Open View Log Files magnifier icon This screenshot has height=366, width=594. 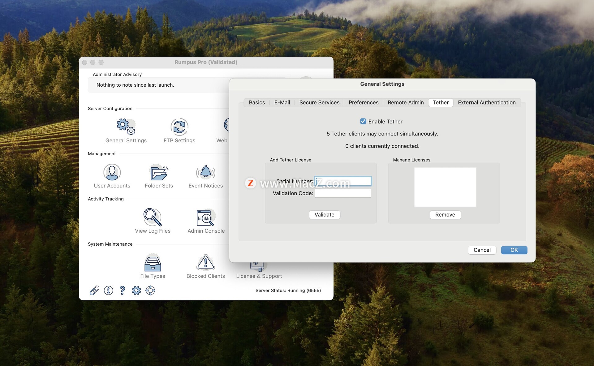click(153, 217)
